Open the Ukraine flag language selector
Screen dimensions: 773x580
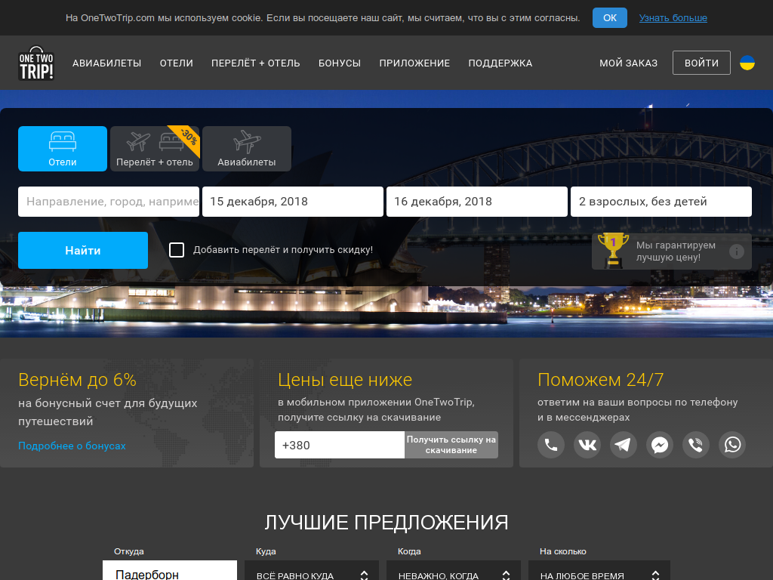tap(747, 63)
